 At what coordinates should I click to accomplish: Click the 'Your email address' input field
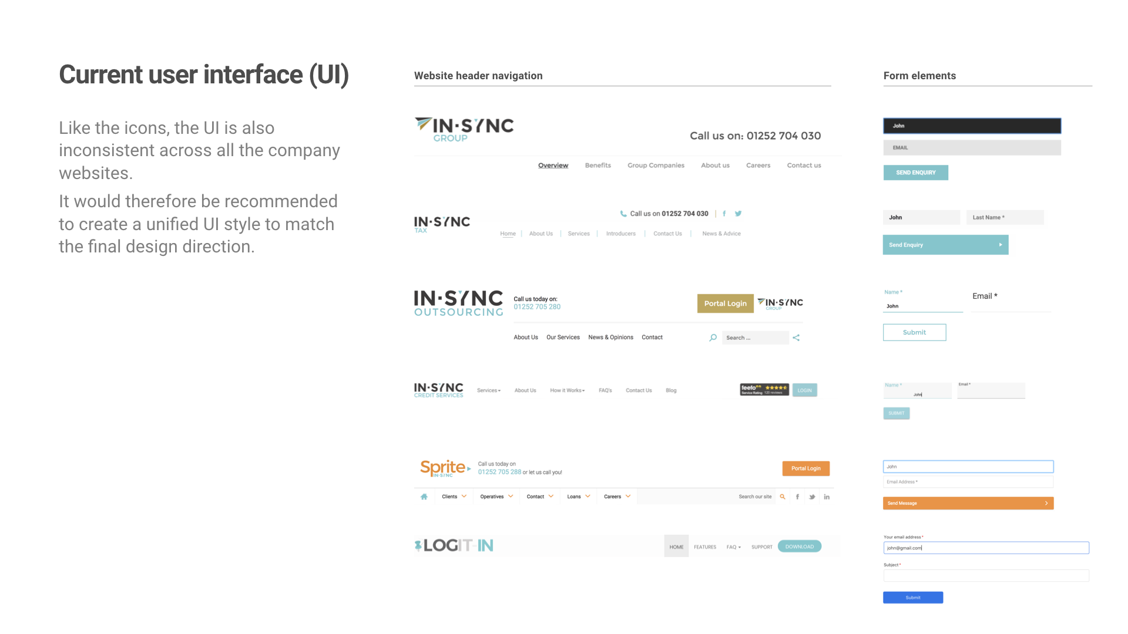point(986,548)
